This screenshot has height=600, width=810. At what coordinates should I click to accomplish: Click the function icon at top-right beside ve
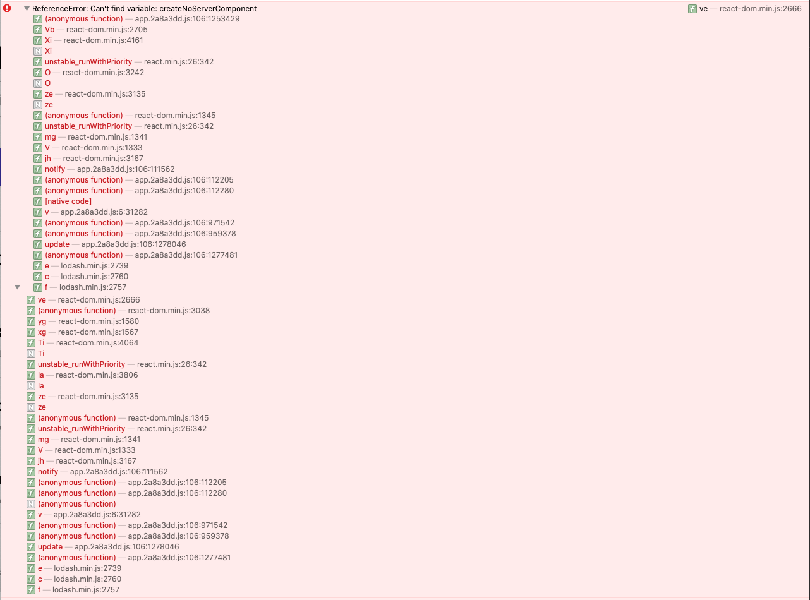click(692, 9)
